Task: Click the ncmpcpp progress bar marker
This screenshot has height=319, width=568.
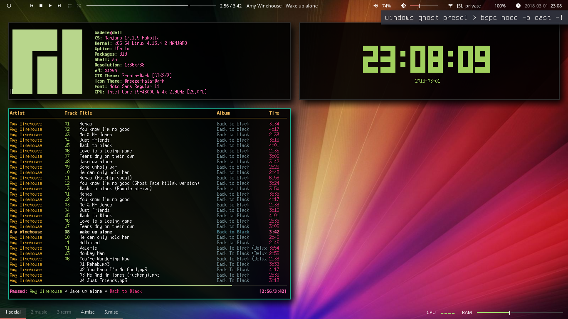Action: click(231, 285)
